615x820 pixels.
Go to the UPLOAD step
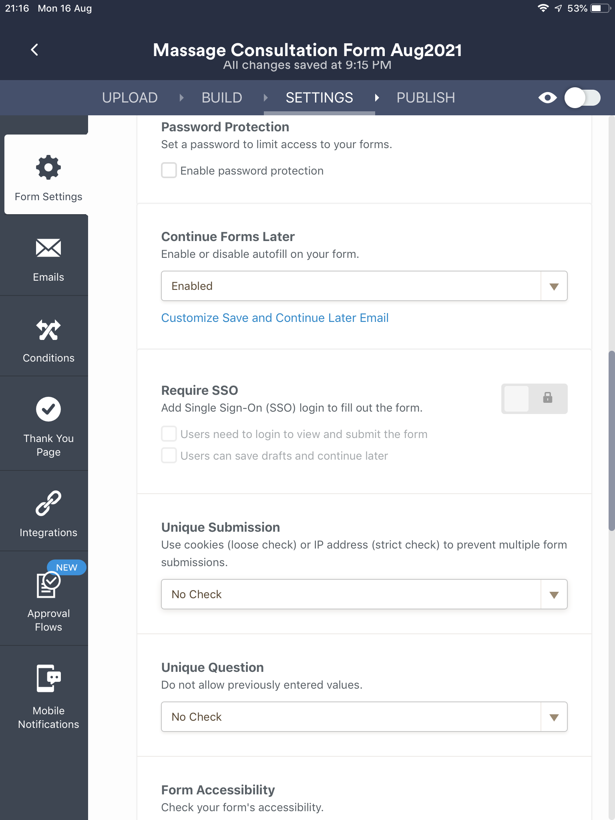pos(130,97)
